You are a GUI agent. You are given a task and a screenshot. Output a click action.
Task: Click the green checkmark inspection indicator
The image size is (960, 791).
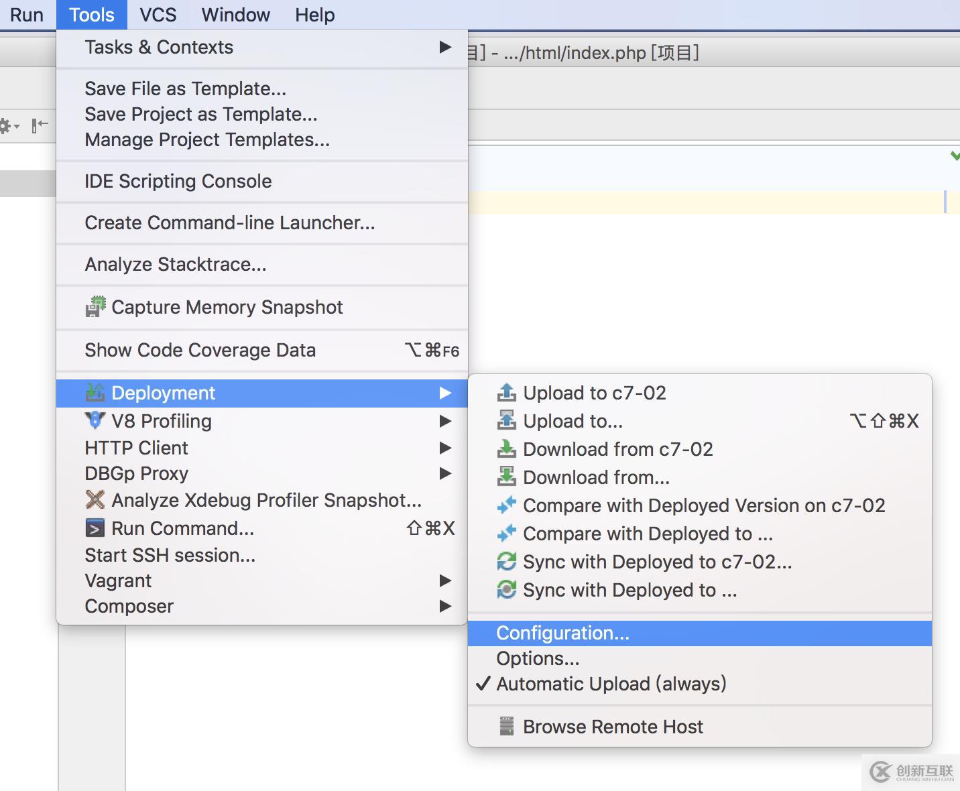(955, 156)
